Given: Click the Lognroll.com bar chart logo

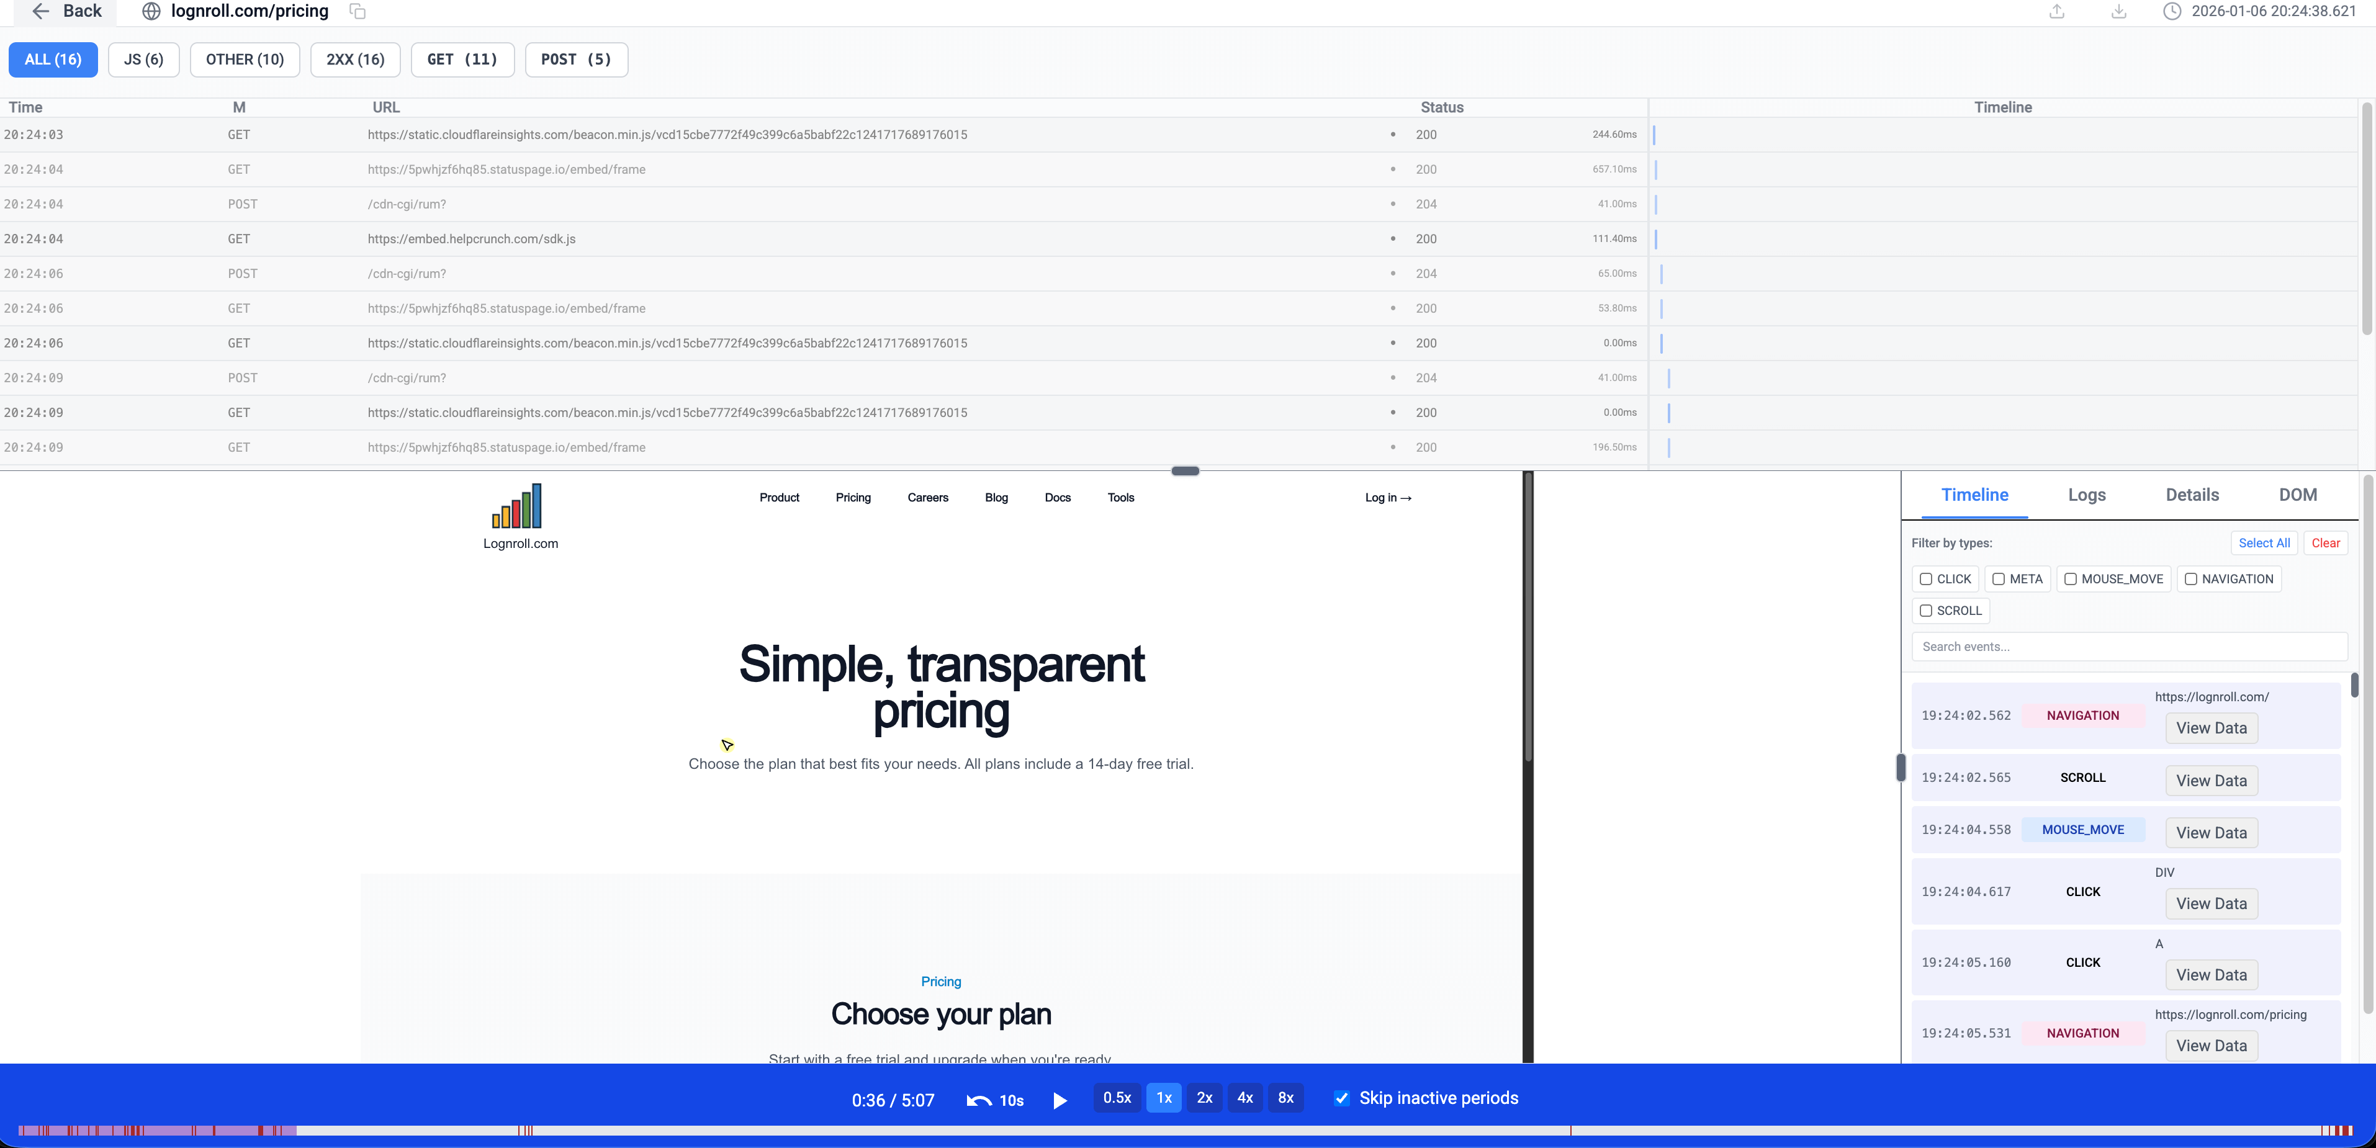Looking at the screenshot, I should (518, 505).
